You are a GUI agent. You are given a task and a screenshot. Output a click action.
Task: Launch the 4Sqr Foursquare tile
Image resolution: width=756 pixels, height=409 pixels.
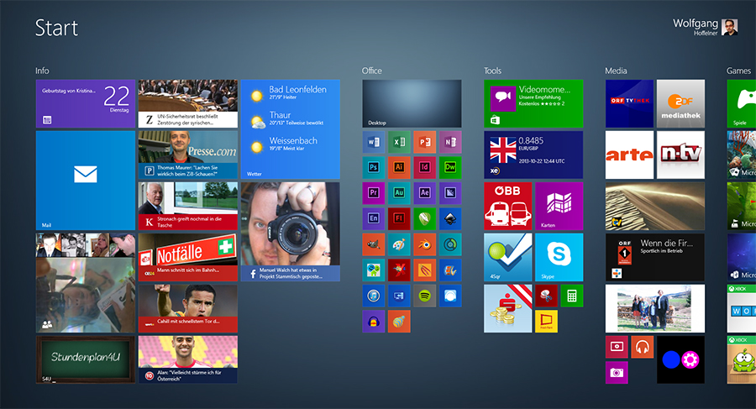pos(507,257)
